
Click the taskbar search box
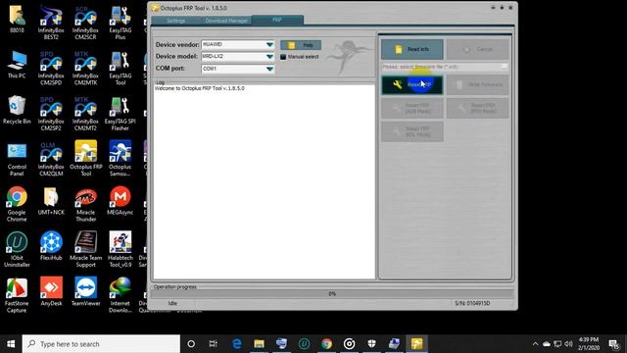click(x=101, y=344)
